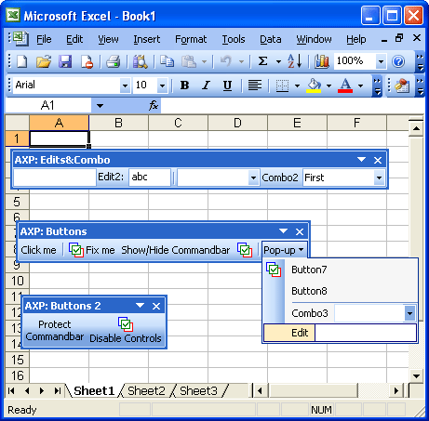Viewport: 429px width, 421px height.
Task: Click the Click me button
Action: [x=38, y=250]
